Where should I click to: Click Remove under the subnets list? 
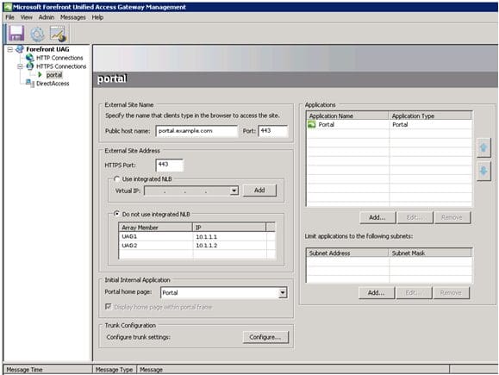coord(451,292)
